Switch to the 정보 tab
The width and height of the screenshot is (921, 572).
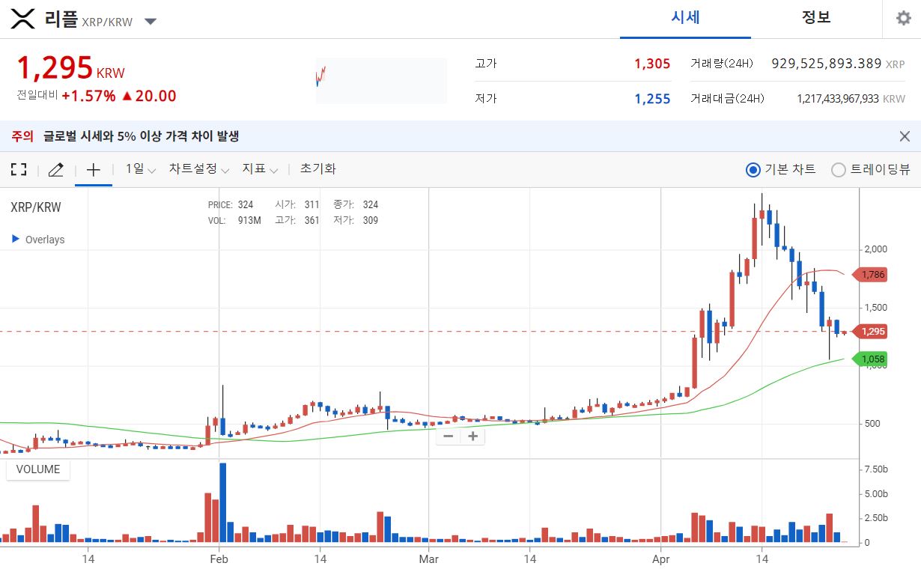point(816,18)
